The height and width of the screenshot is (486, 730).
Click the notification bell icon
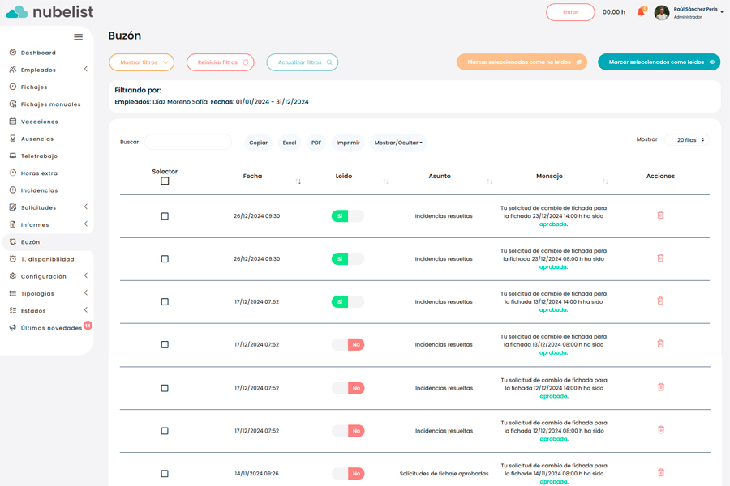(641, 12)
